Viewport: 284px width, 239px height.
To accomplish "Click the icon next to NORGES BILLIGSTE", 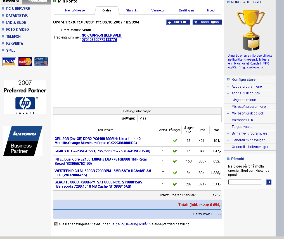I will pos(228,2).
